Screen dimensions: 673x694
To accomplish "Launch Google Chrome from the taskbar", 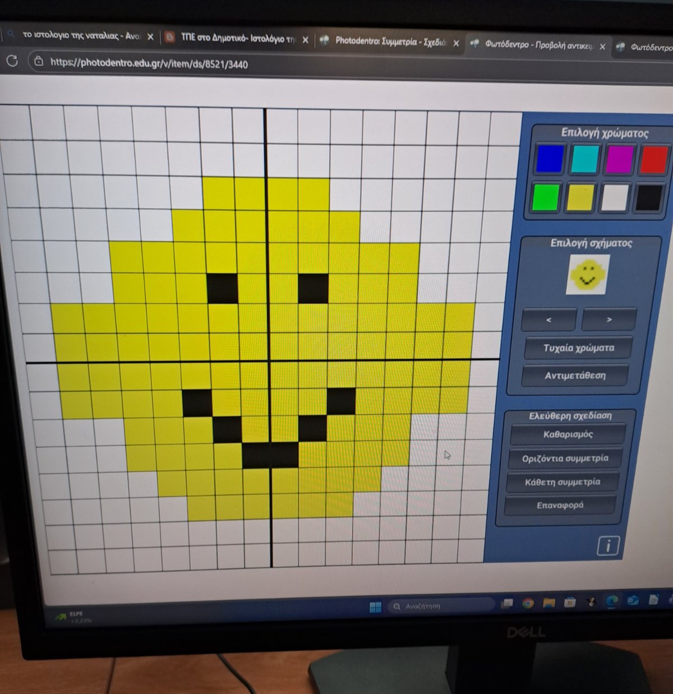I will click(x=528, y=603).
